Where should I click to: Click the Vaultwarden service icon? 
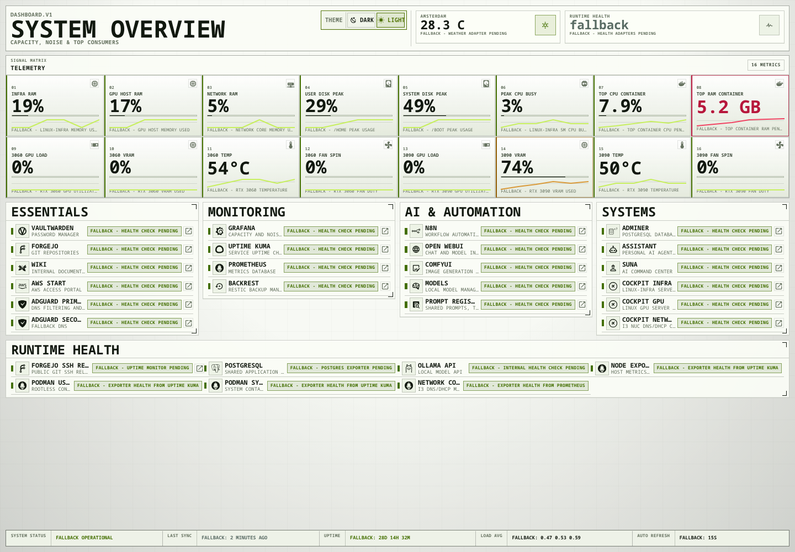[22, 231]
